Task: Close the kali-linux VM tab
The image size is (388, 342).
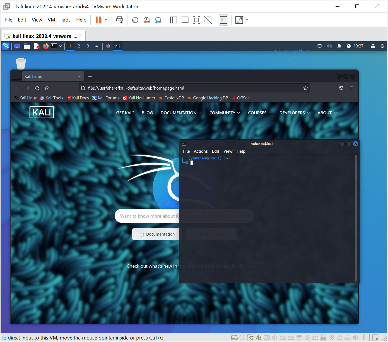Action: tap(81, 36)
